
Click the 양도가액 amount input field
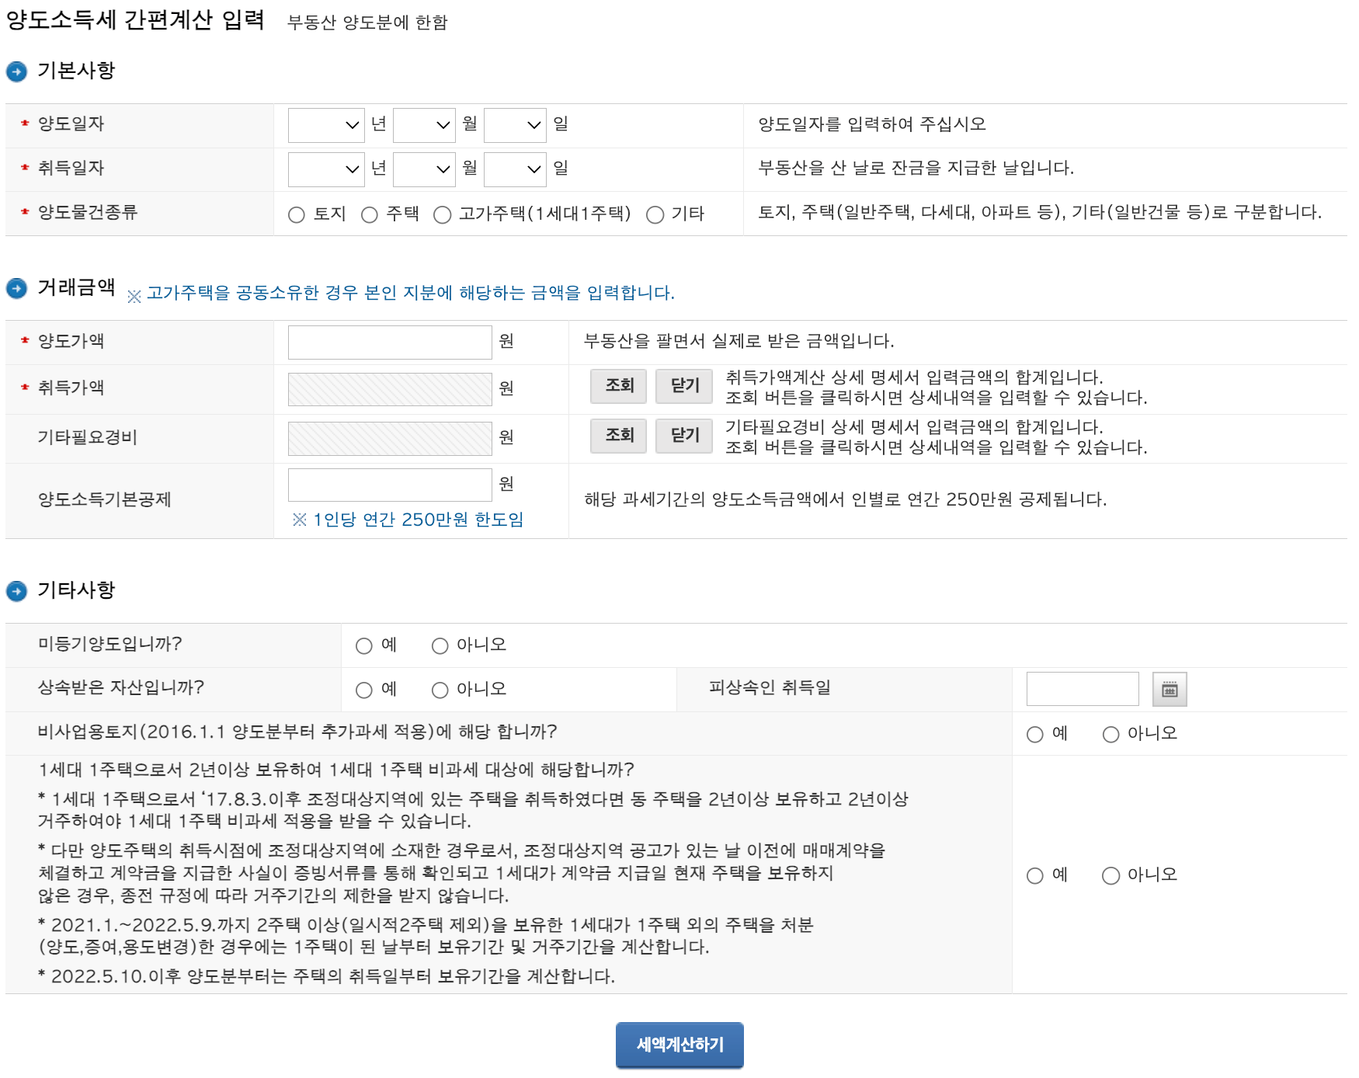coord(388,341)
